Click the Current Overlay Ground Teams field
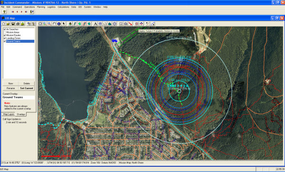Screen dimensions: 285x172 19,97
